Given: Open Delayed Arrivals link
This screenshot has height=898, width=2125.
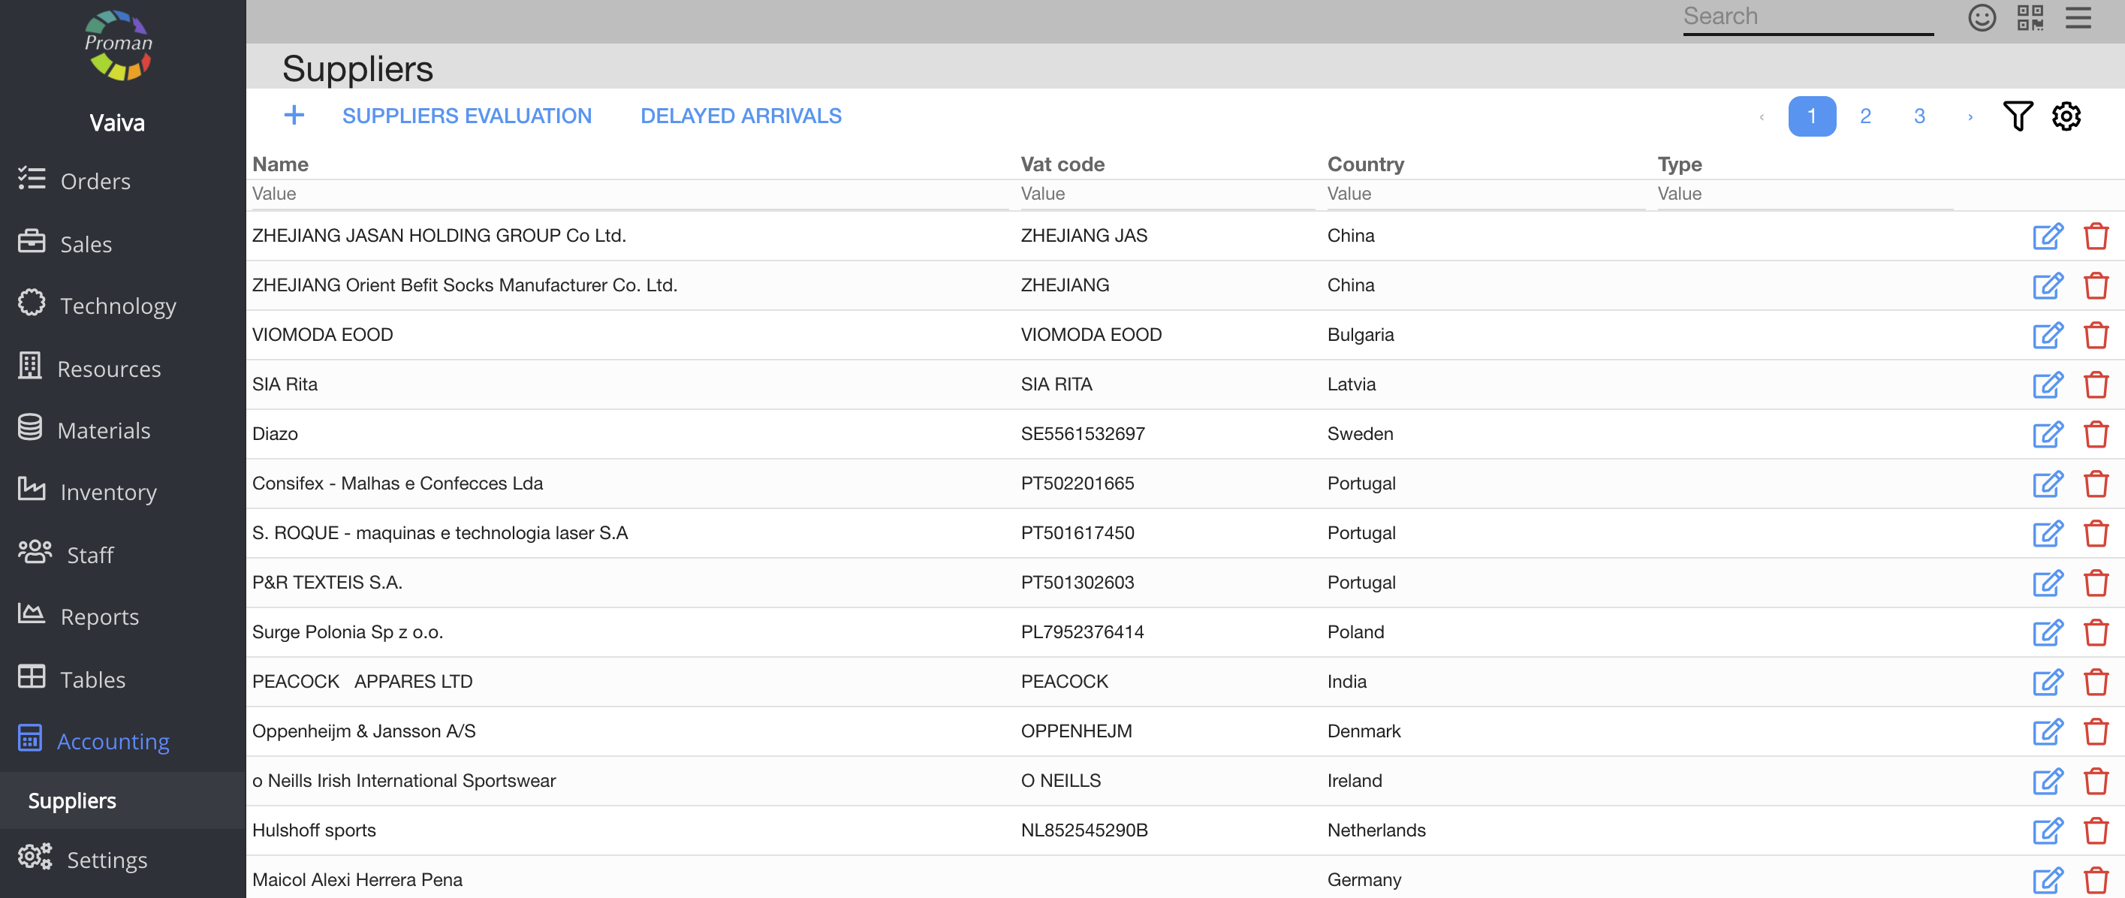Looking at the screenshot, I should pyautogui.click(x=740, y=116).
